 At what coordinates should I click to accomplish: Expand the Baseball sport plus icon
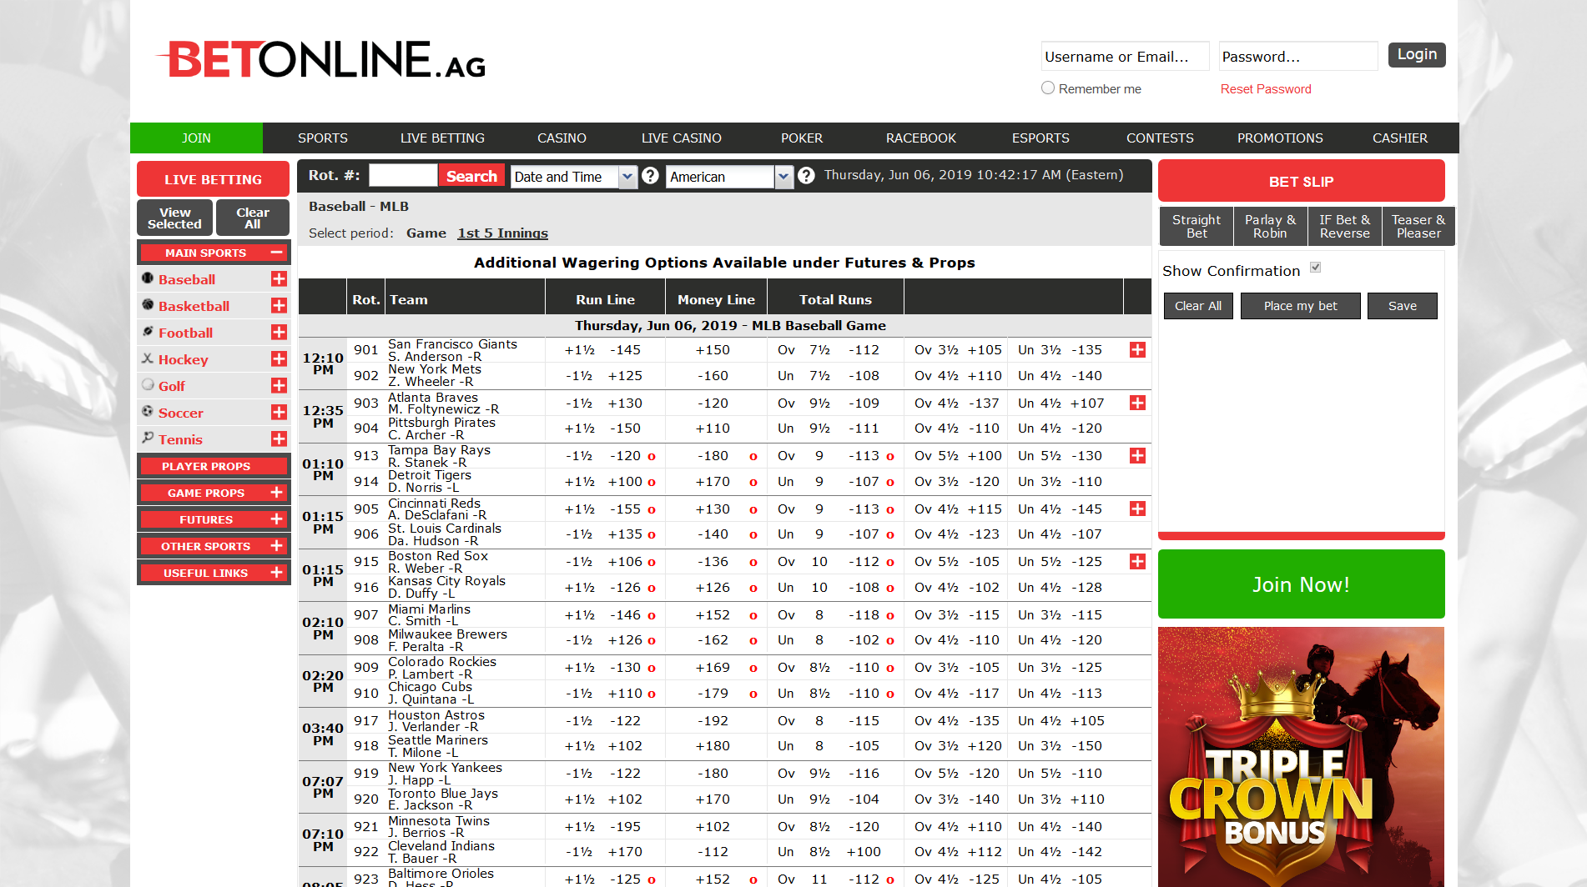pyautogui.click(x=279, y=279)
